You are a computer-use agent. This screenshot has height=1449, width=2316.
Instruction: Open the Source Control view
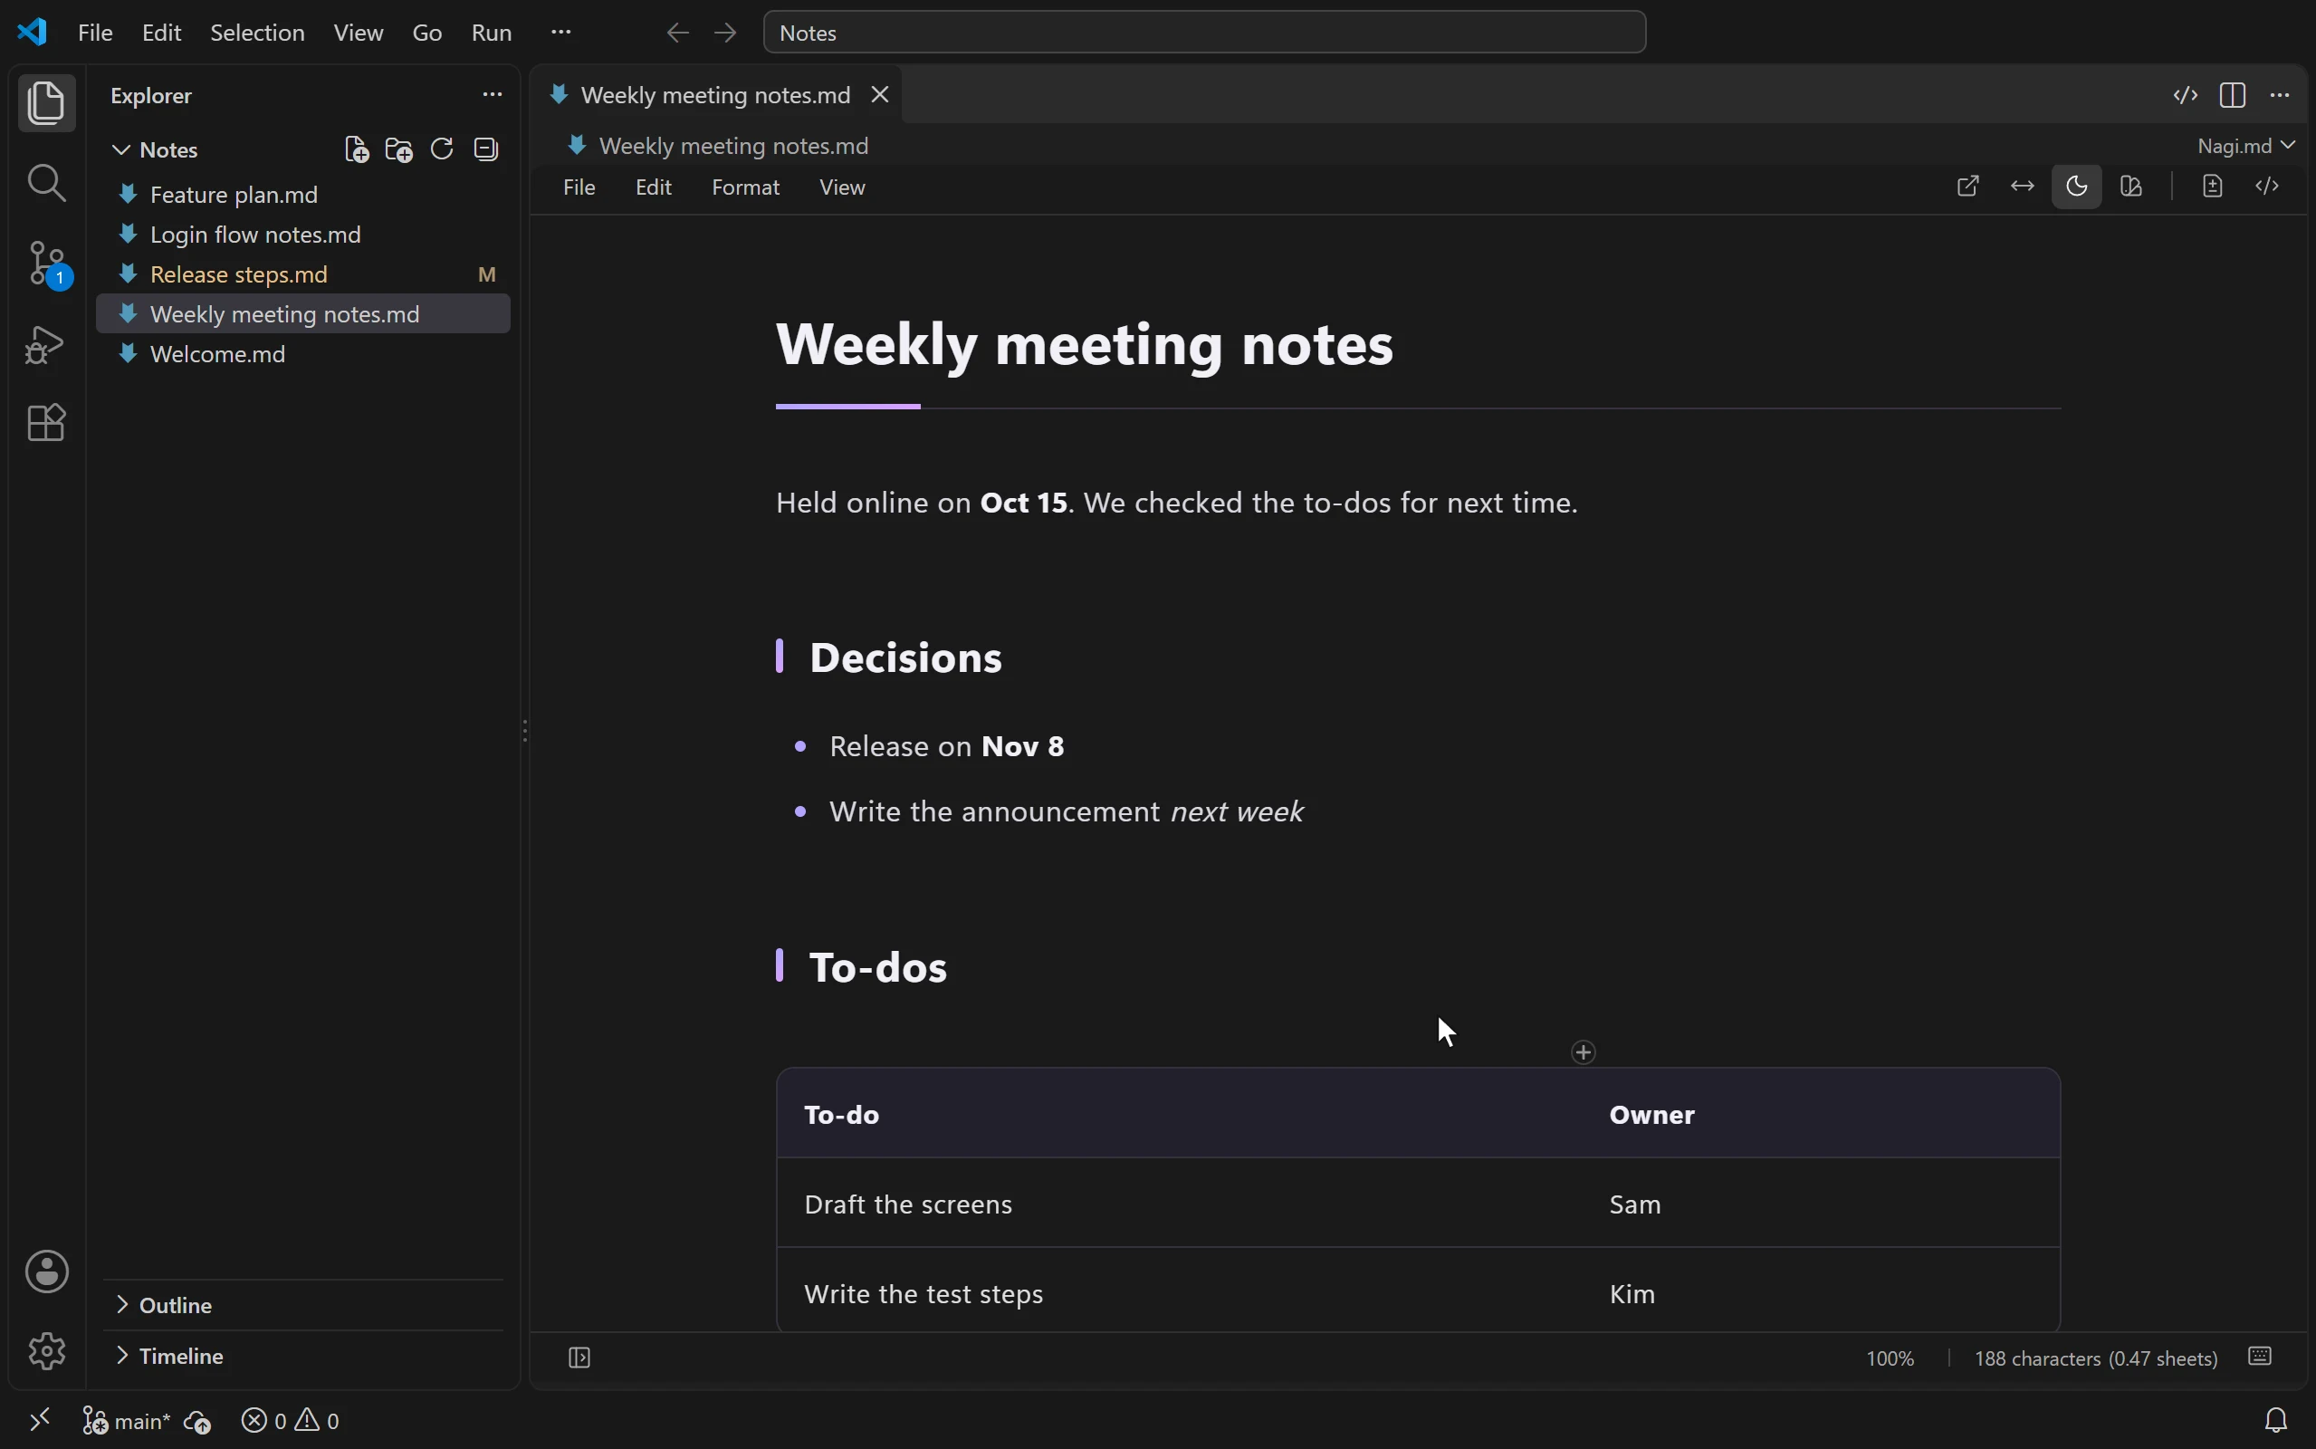46,263
